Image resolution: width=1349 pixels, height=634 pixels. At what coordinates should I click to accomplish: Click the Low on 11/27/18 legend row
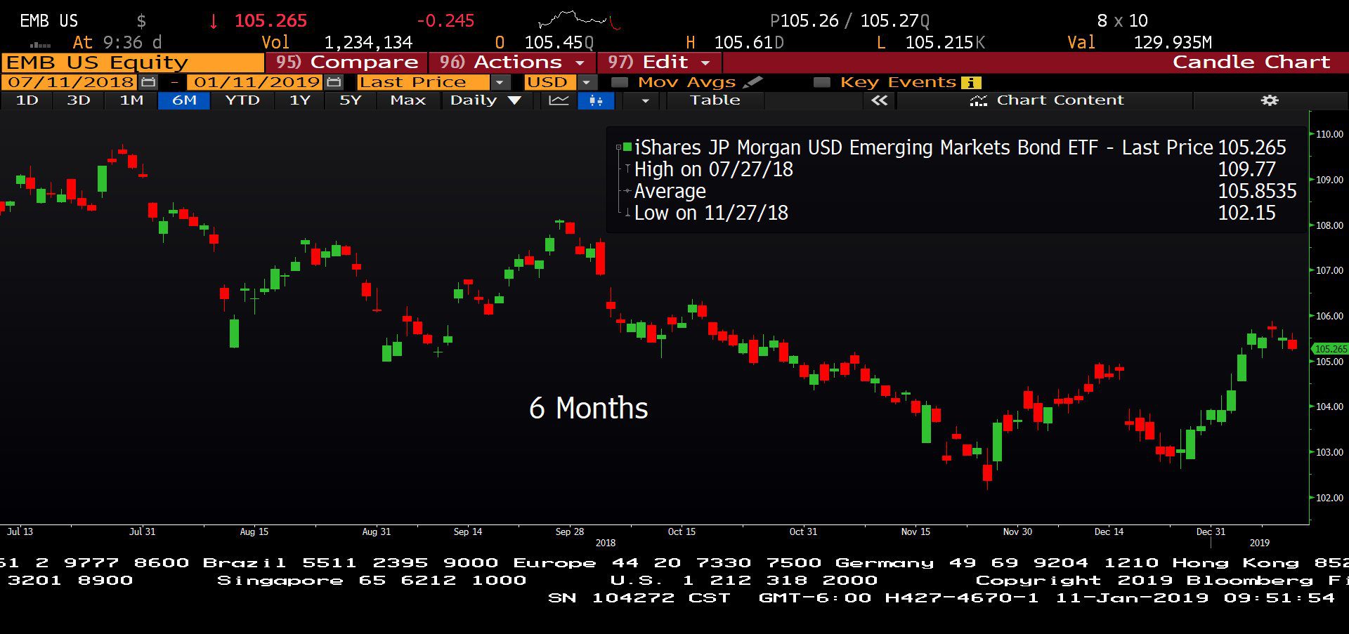[956, 213]
